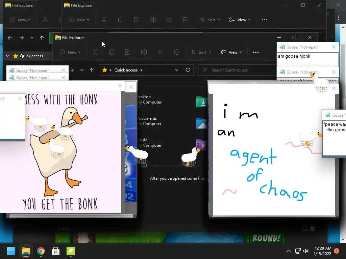Open New menu in back-middle File Explorer
The height and width of the screenshot is (259, 346).
click(79, 20)
